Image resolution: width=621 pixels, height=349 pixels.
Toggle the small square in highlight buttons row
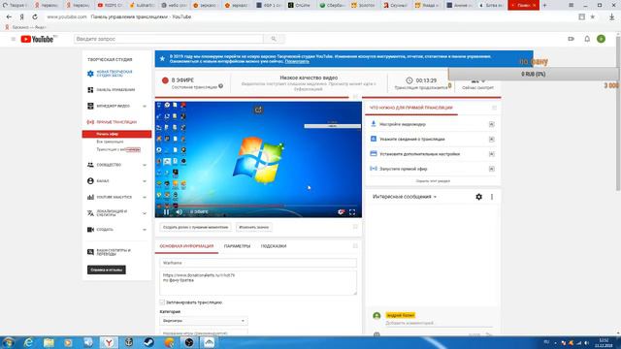pos(355,227)
